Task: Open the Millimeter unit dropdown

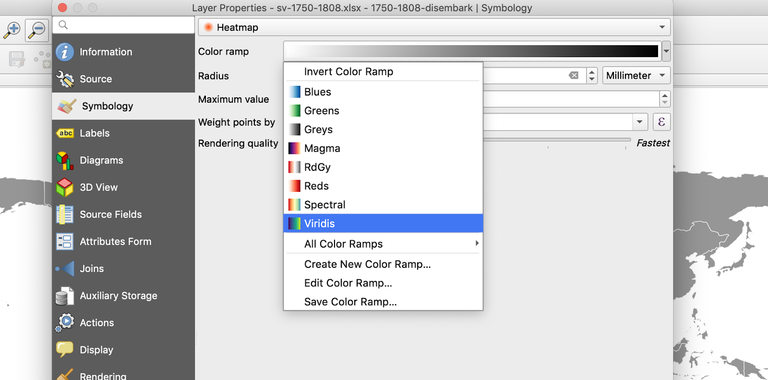Action: 636,75
